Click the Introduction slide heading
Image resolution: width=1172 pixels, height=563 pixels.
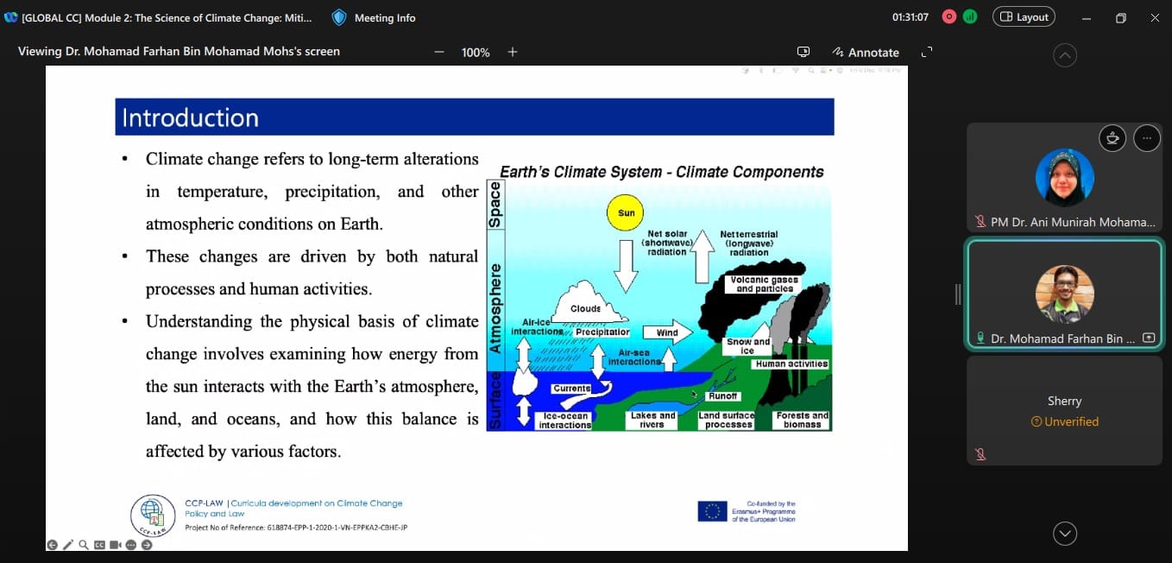click(191, 117)
